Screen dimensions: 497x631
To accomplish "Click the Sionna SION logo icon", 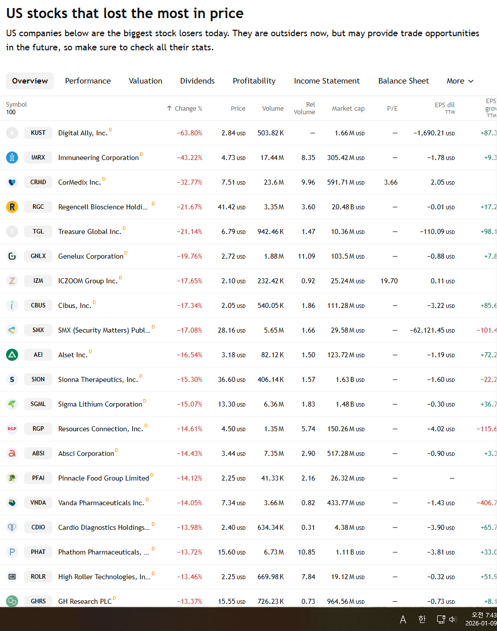I will pyautogui.click(x=12, y=379).
